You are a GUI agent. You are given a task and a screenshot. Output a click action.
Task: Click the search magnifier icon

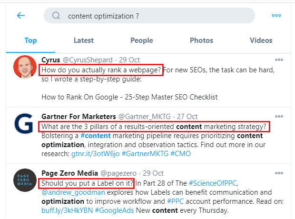56,16
